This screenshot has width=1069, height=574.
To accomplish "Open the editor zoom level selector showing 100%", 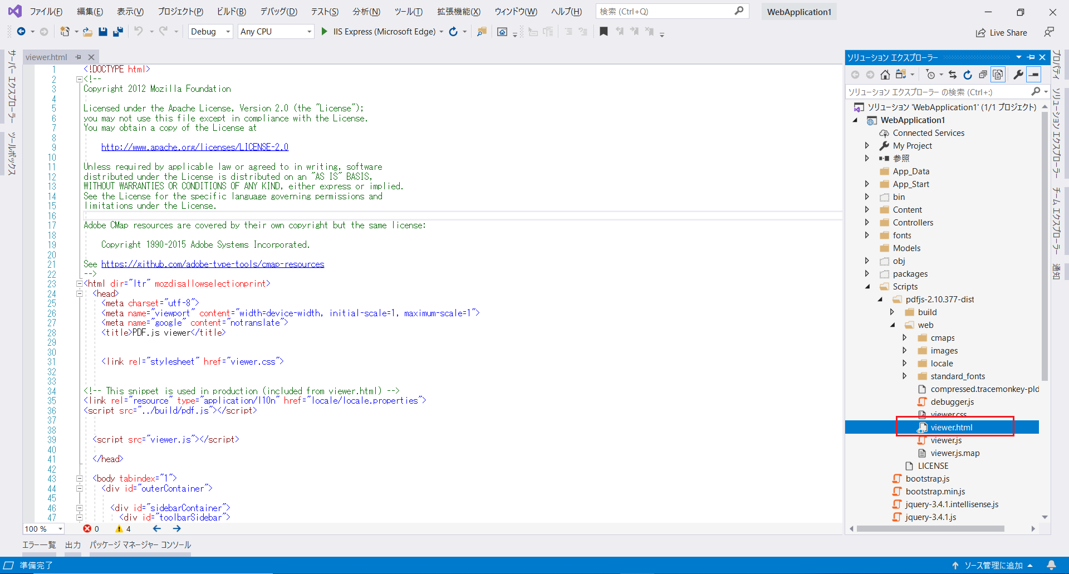I will (43, 529).
